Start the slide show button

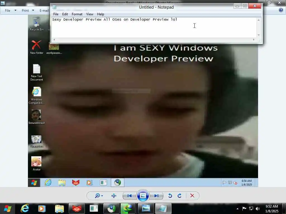(143, 196)
